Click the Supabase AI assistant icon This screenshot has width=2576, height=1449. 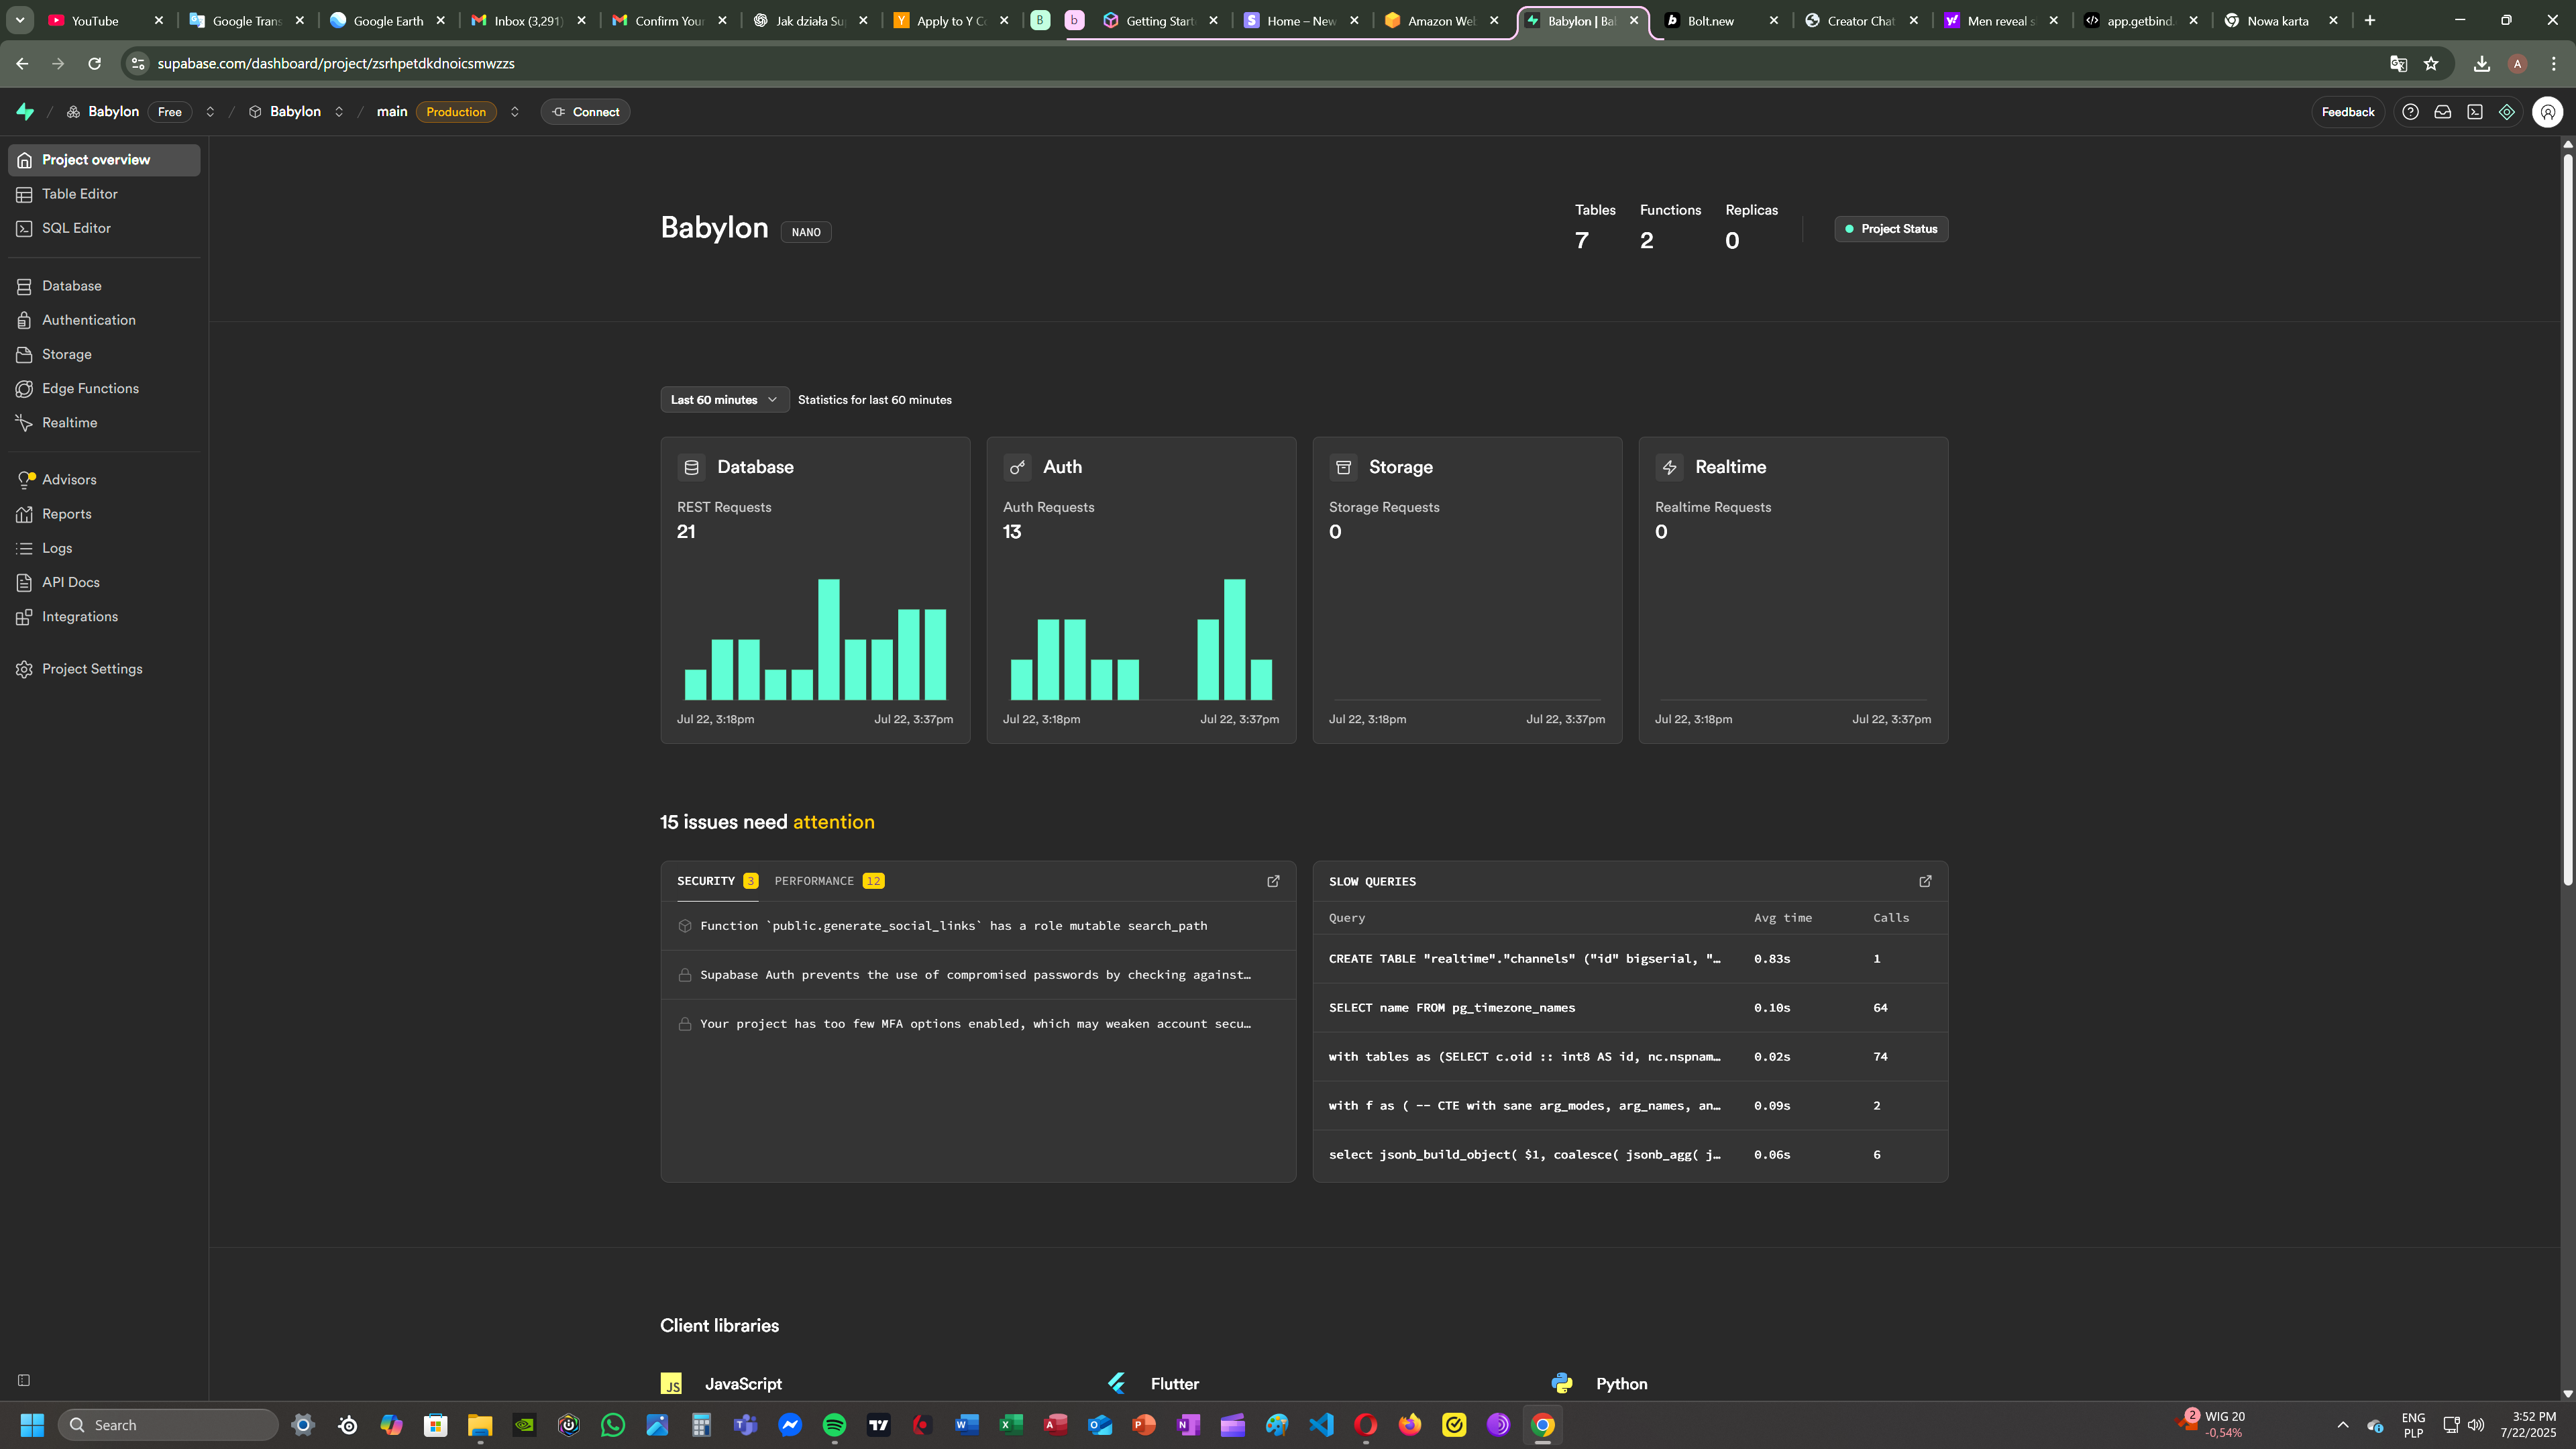2506,112
